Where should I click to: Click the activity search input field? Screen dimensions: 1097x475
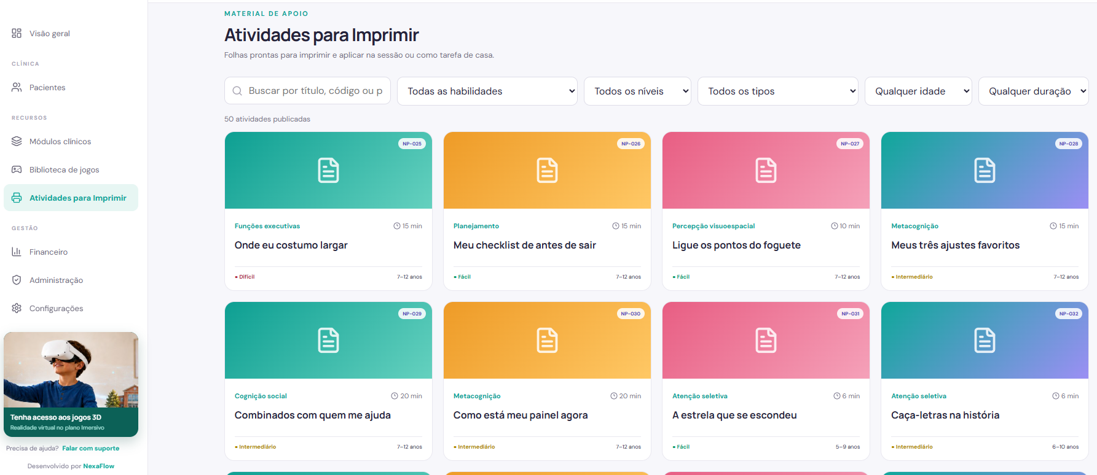point(307,91)
